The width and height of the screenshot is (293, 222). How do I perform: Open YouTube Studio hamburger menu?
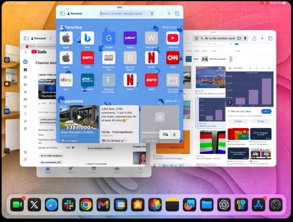(25, 52)
